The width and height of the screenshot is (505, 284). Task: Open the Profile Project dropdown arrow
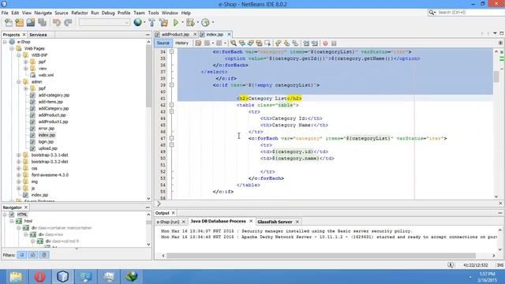tap(212, 22)
